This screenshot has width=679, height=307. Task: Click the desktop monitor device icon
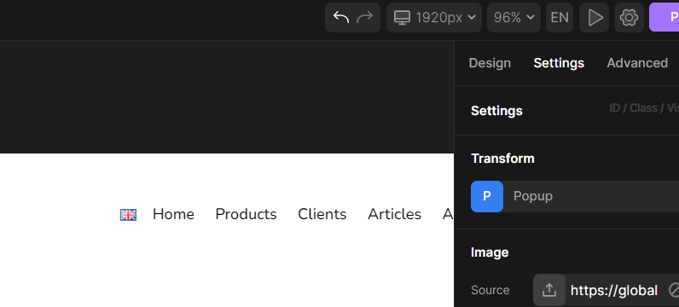click(402, 18)
